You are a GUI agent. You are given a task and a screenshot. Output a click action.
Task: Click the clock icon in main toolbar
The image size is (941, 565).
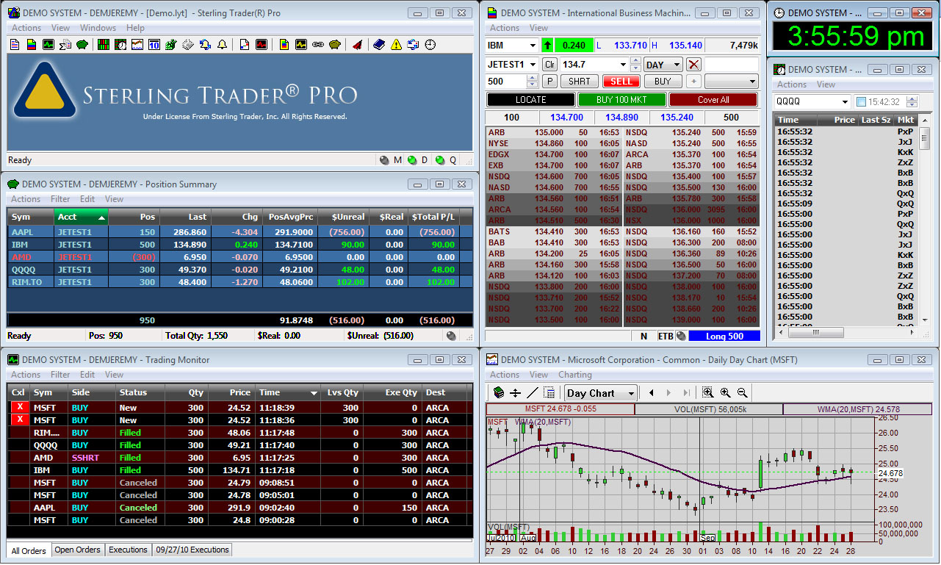pos(430,45)
